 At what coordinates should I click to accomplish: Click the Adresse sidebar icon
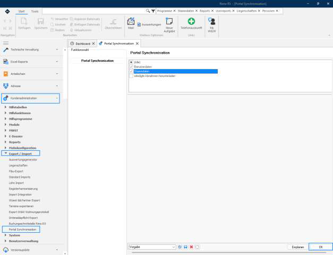[6, 86]
